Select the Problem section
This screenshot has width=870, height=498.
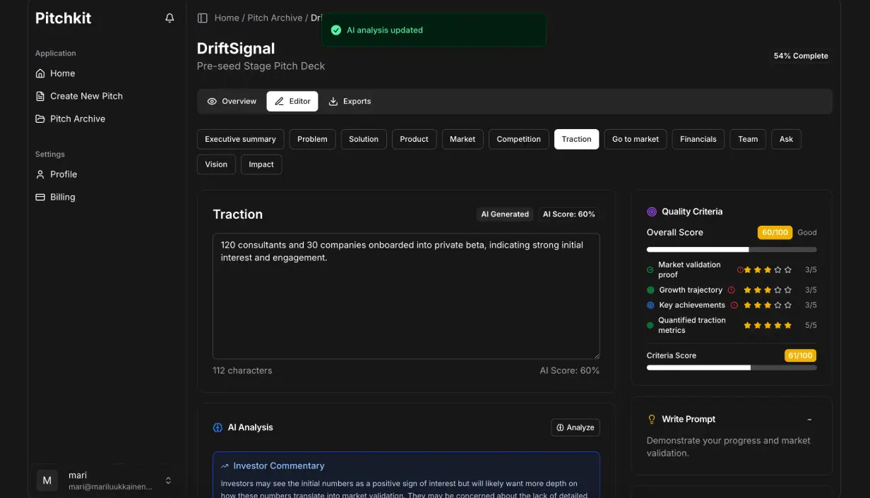(x=312, y=139)
